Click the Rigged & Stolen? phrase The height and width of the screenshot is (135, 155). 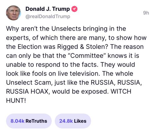point(83,47)
